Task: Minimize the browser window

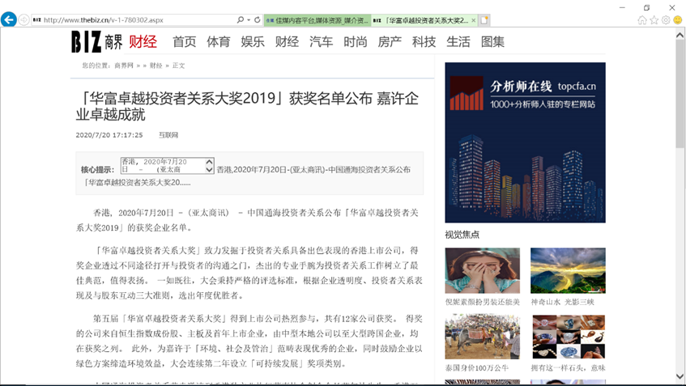Action: tap(622, 7)
